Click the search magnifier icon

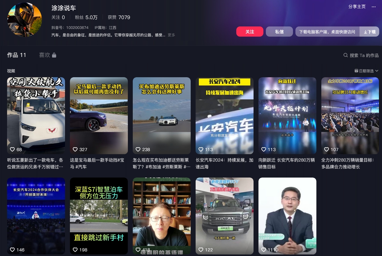tap(346, 55)
